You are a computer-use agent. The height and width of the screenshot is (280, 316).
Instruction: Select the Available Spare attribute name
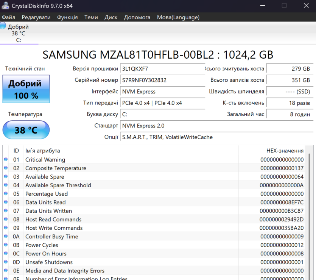[45, 177]
